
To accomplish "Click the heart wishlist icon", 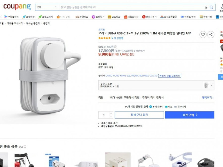I will coord(203,34).
